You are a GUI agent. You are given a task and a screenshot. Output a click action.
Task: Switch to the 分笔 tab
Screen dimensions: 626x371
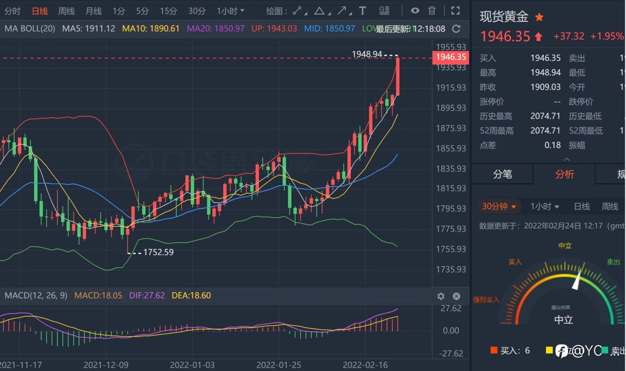pyautogui.click(x=502, y=174)
